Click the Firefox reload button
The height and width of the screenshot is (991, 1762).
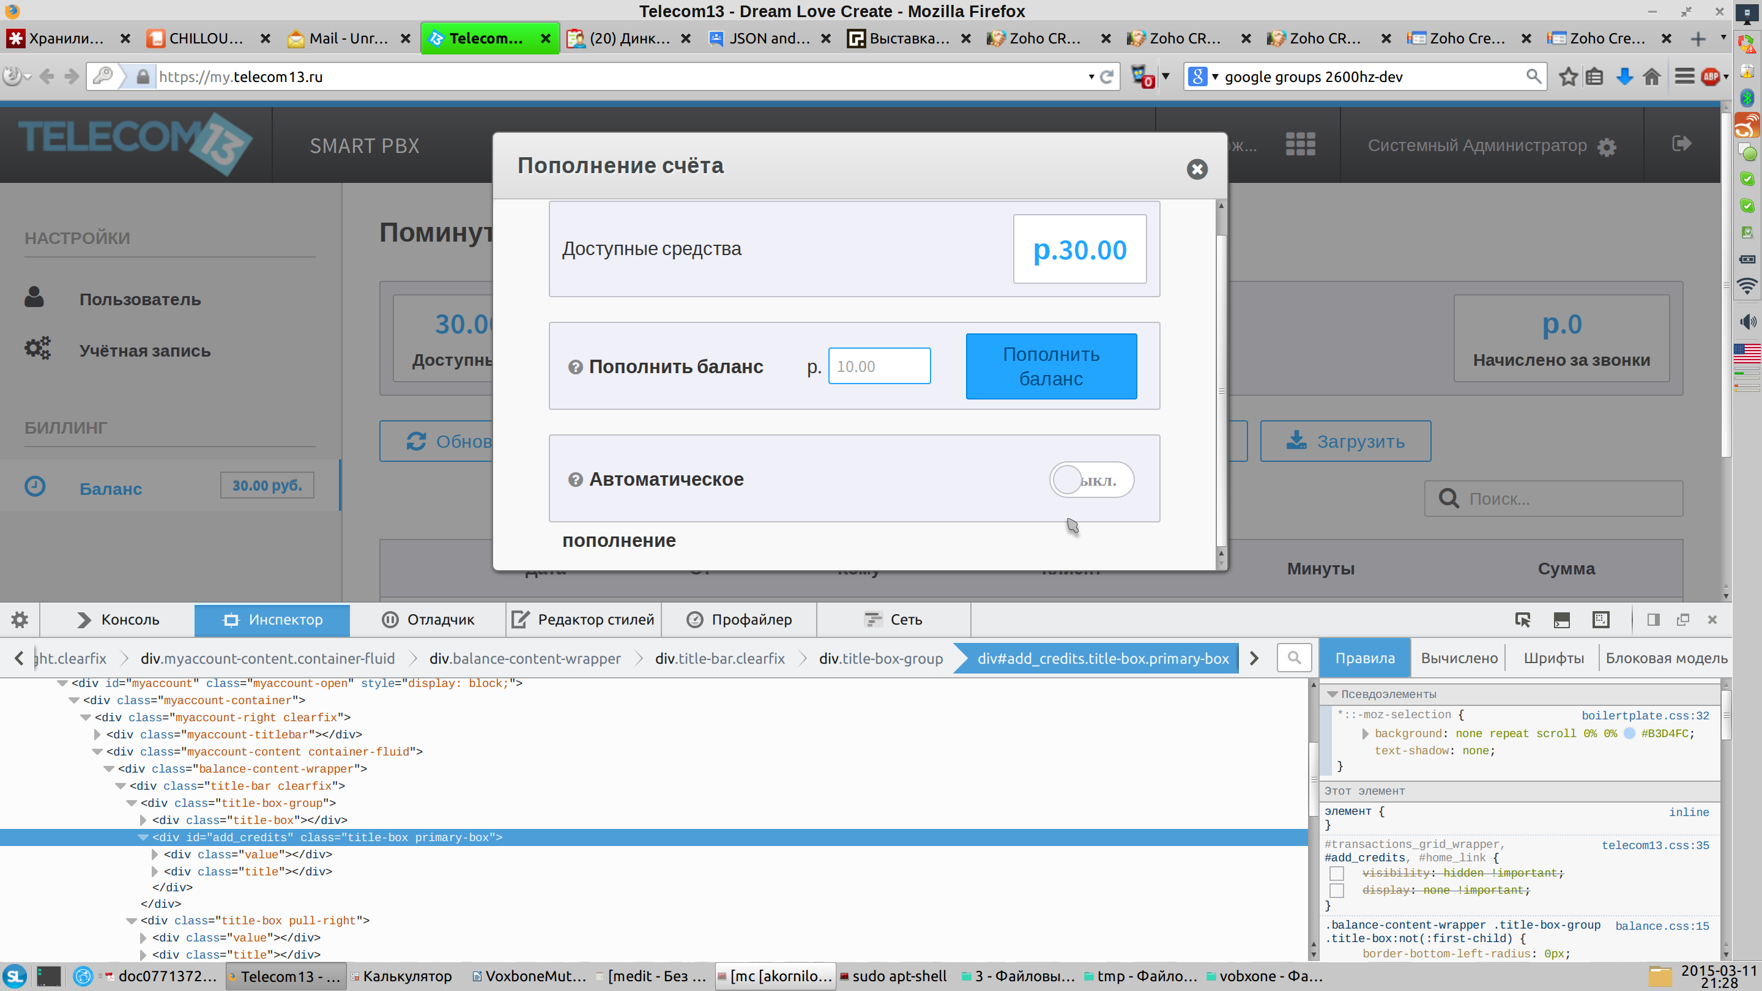(1107, 76)
